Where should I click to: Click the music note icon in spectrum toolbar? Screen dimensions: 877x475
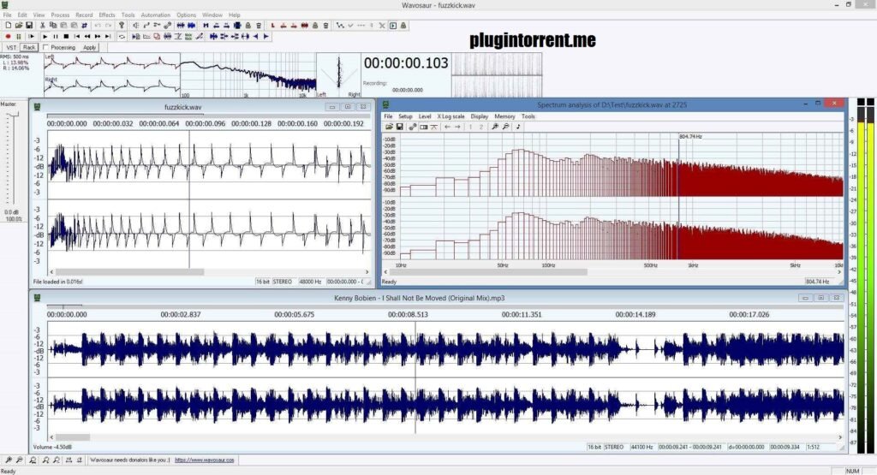coord(518,127)
